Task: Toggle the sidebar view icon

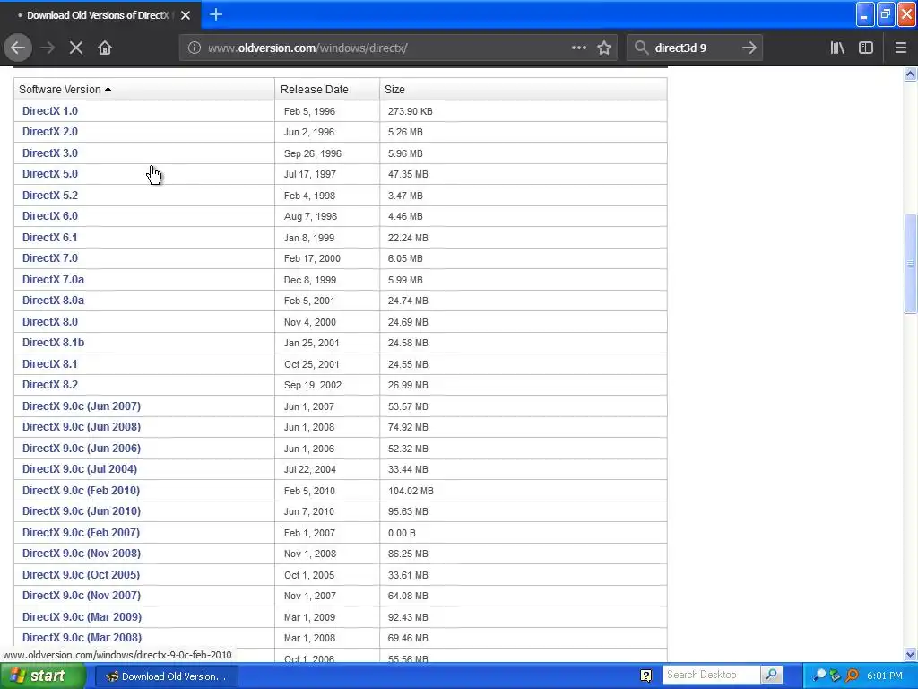Action: [866, 48]
